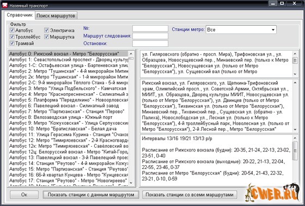Focus the Маршрут следования input field
Image resolution: width=305 pixels, height=206 pixels.
[150, 36]
